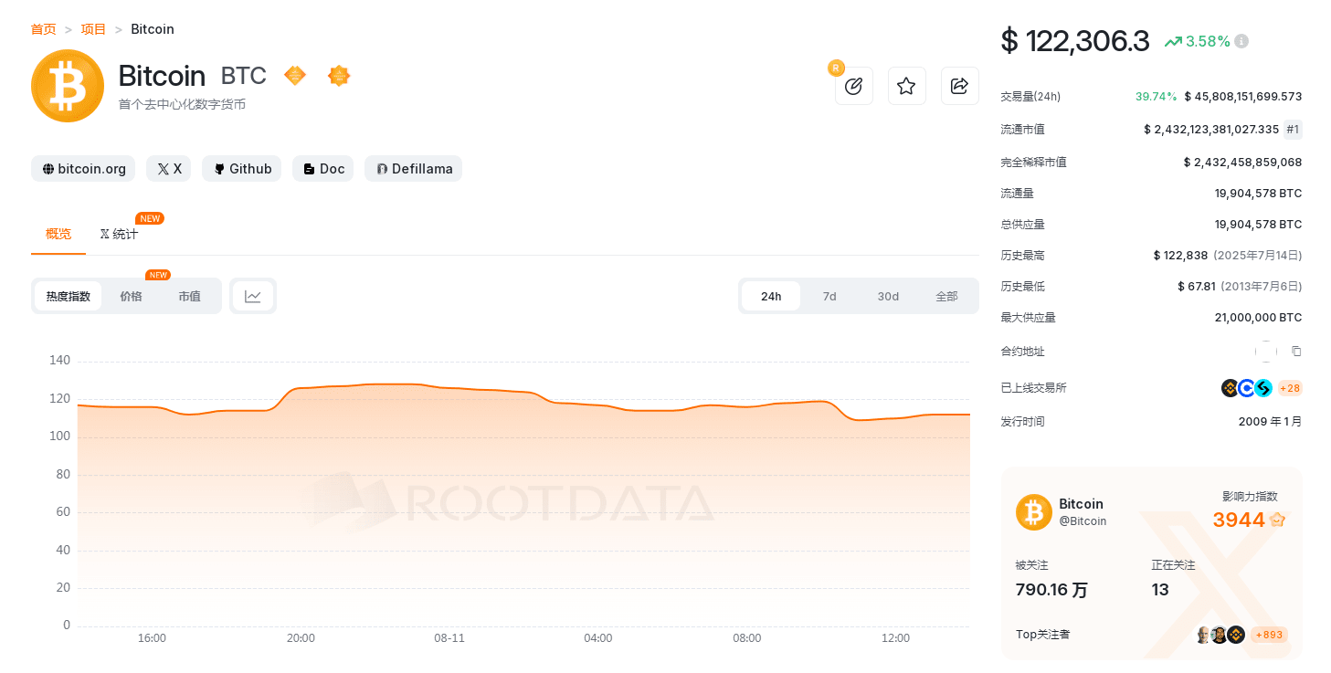This screenshot has width=1331, height=673.
Task: Expand the +893 more Top followers badge
Action: pyautogui.click(x=1269, y=635)
